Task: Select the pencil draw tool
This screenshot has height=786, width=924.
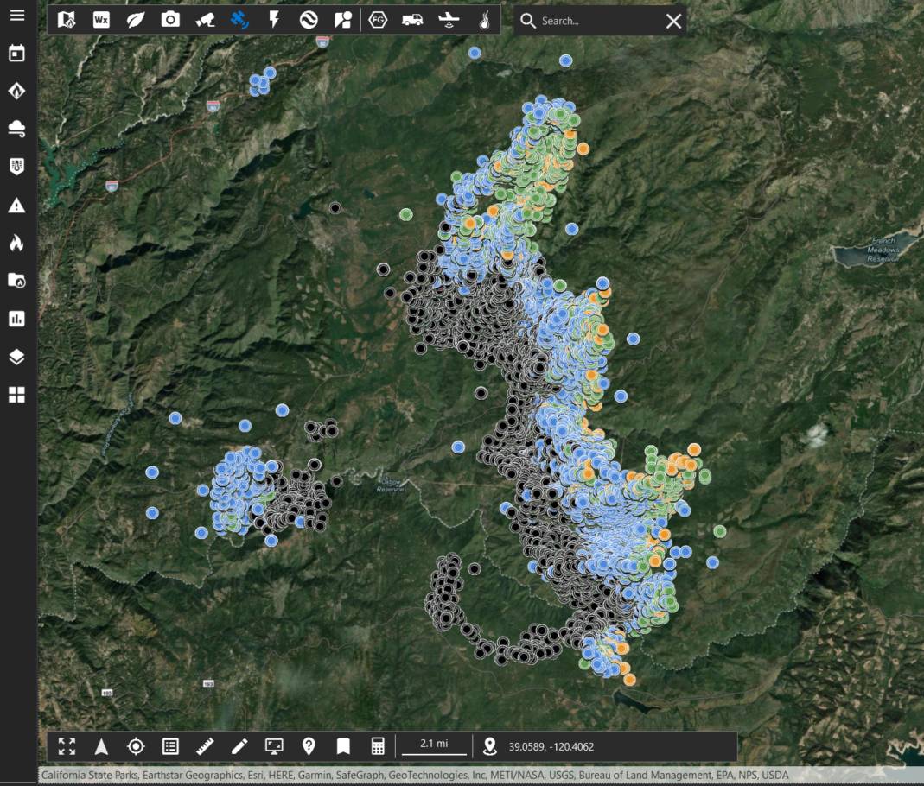Action: [239, 746]
